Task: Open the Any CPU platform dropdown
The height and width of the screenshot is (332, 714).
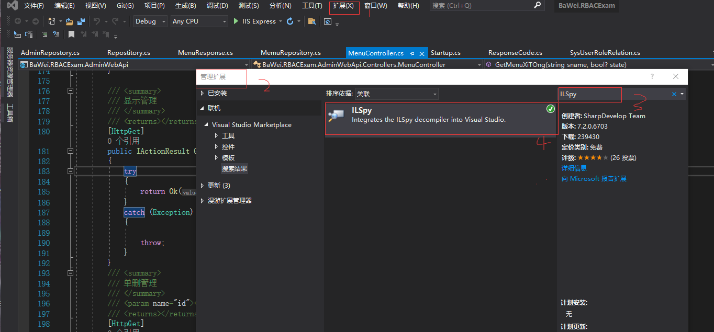Action: 199,21
